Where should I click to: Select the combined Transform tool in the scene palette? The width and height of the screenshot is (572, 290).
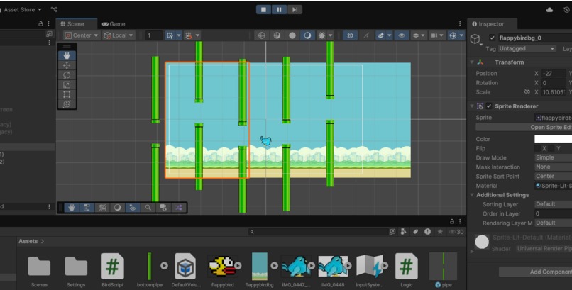point(67,104)
